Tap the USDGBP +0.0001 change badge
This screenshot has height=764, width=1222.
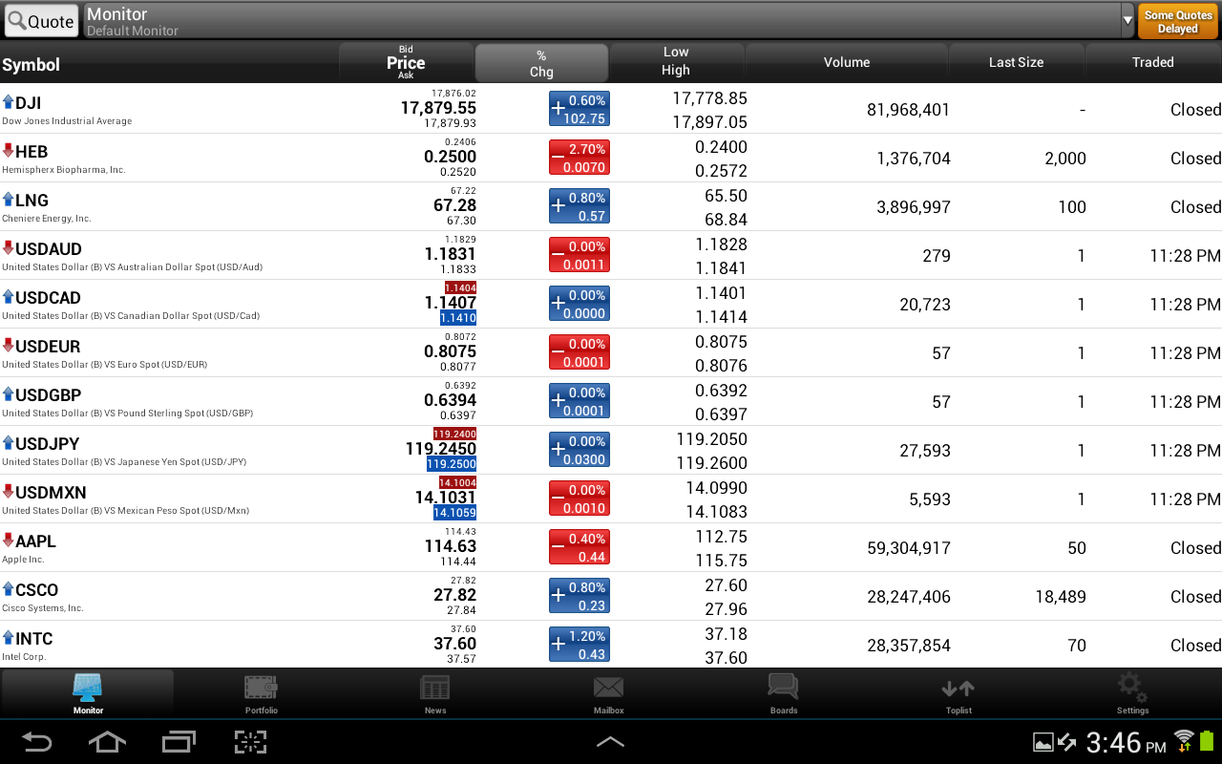[579, 401]
